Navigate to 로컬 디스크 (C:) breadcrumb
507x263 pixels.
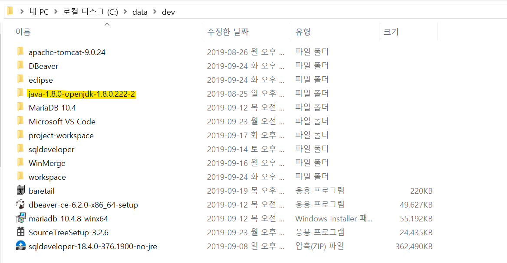(x=91, y=12)
